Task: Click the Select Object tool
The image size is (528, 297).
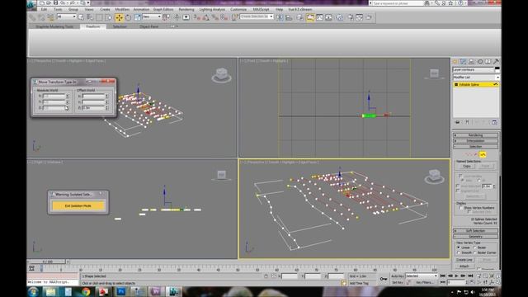Action: point(81,17)
